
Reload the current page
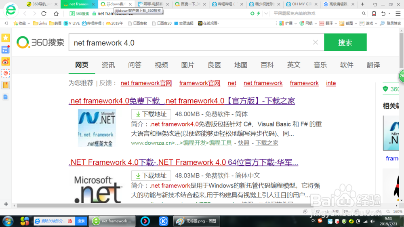pyautogui.click(x=44, y=13)
